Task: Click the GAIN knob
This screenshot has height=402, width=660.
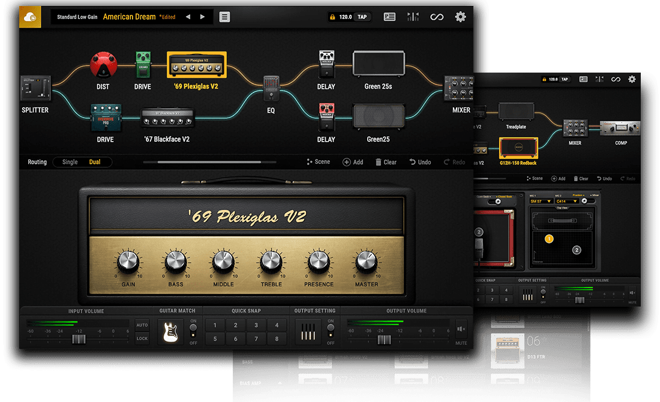Action: [128, 262]
